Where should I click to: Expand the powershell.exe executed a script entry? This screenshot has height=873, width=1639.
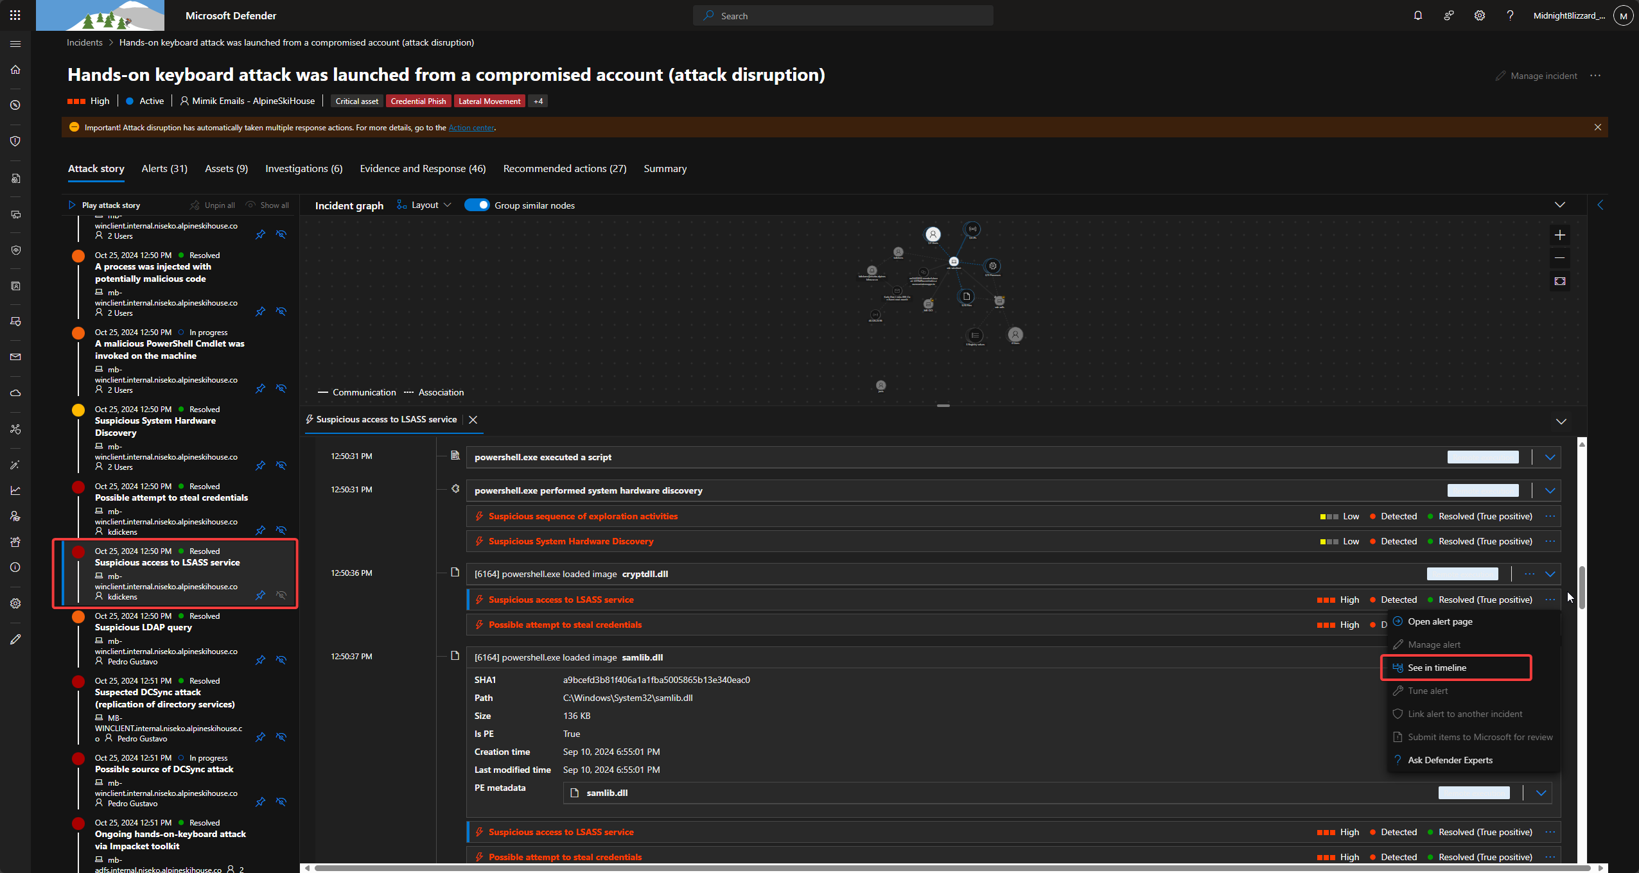[x=1550, y=456]
